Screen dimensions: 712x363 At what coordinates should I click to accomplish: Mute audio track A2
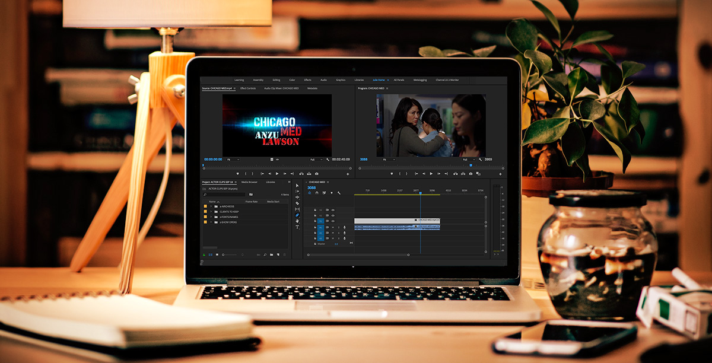[x=332, y=233]
